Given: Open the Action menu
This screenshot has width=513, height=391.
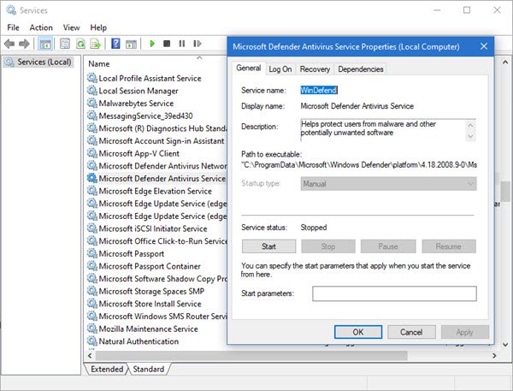Looking at the screenshot, I should 41,27.
